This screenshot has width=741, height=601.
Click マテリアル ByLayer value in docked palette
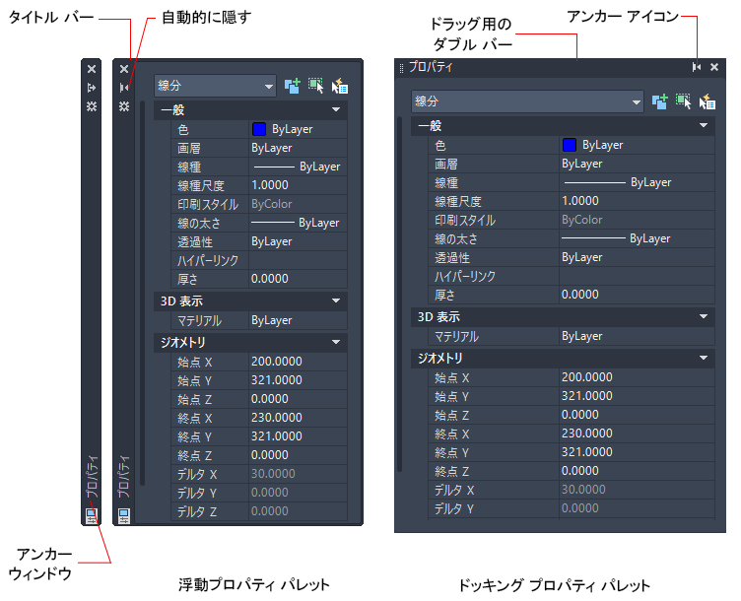(x=637, y=336)
